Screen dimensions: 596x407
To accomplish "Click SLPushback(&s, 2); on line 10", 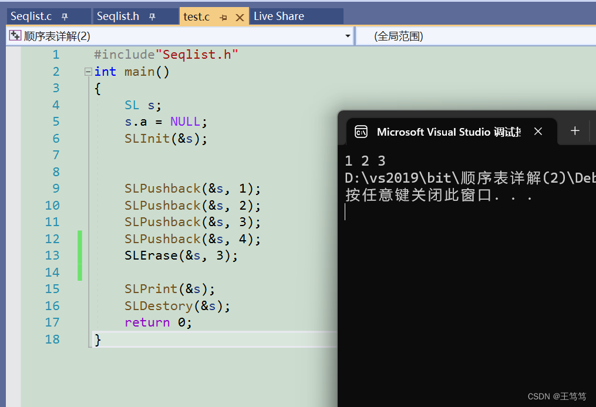I will click(193, 206).
